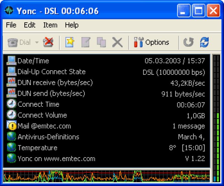Viewport: 224px width, 186px height.
Task: Click the Connect Volume clock icon
Action: (11, 115)
